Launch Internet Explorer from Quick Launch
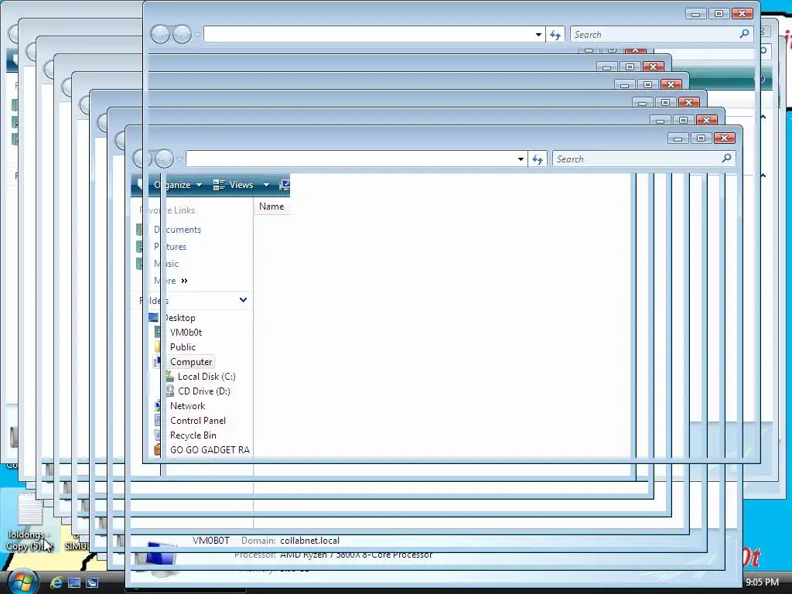 click(x=56, y=582)
